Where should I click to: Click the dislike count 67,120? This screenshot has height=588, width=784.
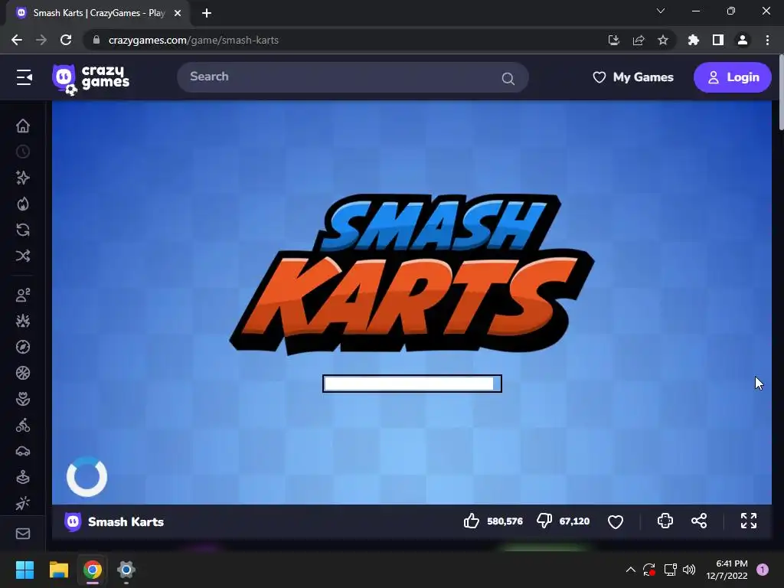pyautogui.click(x=574, y=521)
